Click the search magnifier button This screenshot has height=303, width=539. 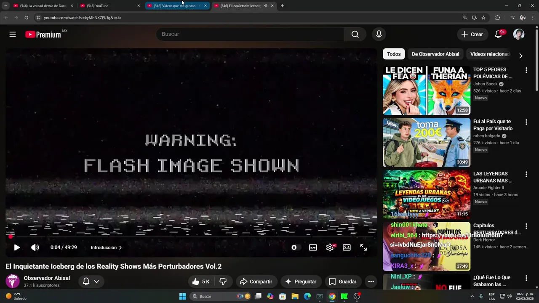click(355, 34)
